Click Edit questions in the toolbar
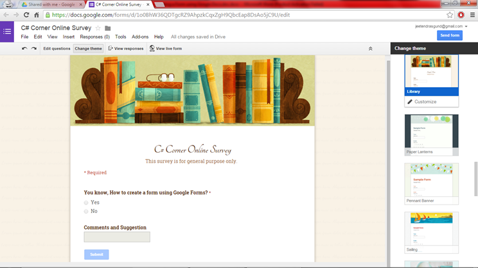 [57, 48]
